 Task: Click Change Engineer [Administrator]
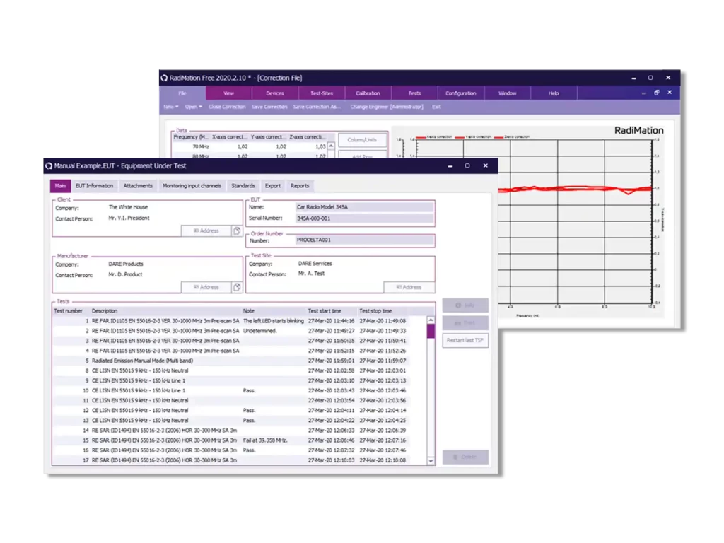pos(387,107)
